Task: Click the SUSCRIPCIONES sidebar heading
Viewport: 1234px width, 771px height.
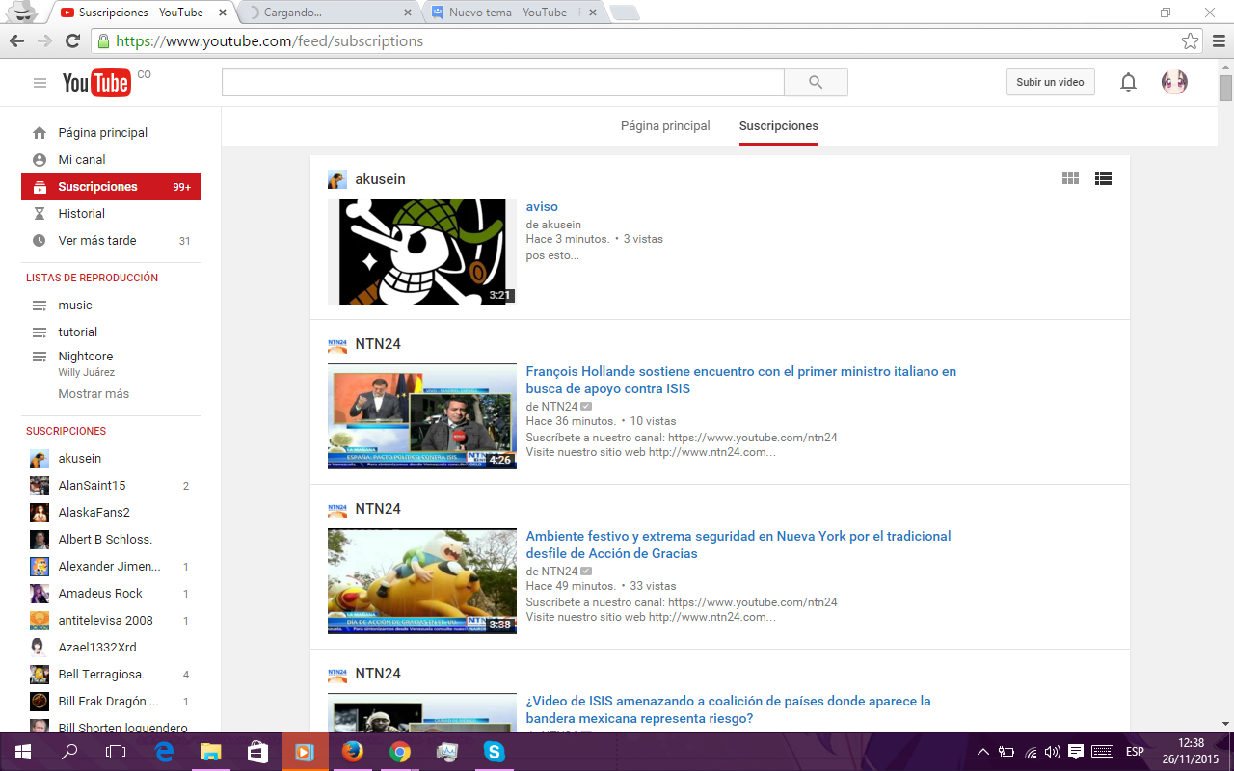Action: point(67,431)
